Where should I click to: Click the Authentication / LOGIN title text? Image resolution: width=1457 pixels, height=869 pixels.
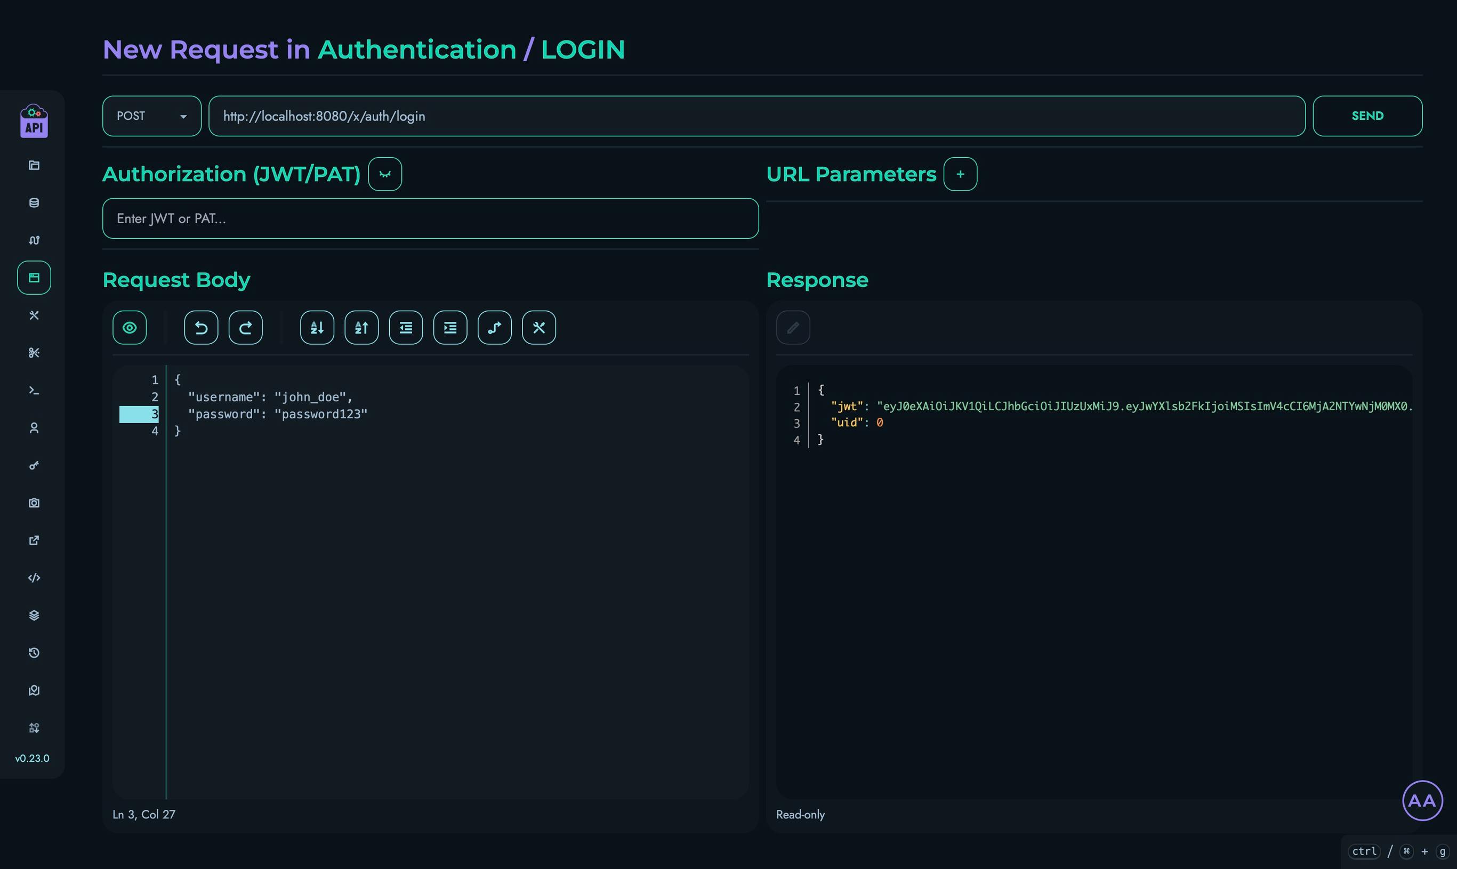click(x=471, y=49)
